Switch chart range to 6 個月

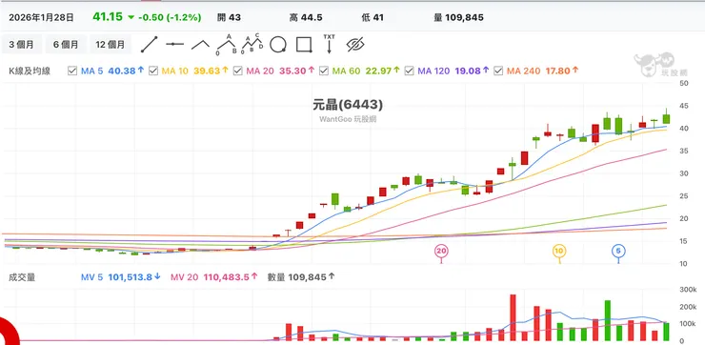click(x=66, y=45)
